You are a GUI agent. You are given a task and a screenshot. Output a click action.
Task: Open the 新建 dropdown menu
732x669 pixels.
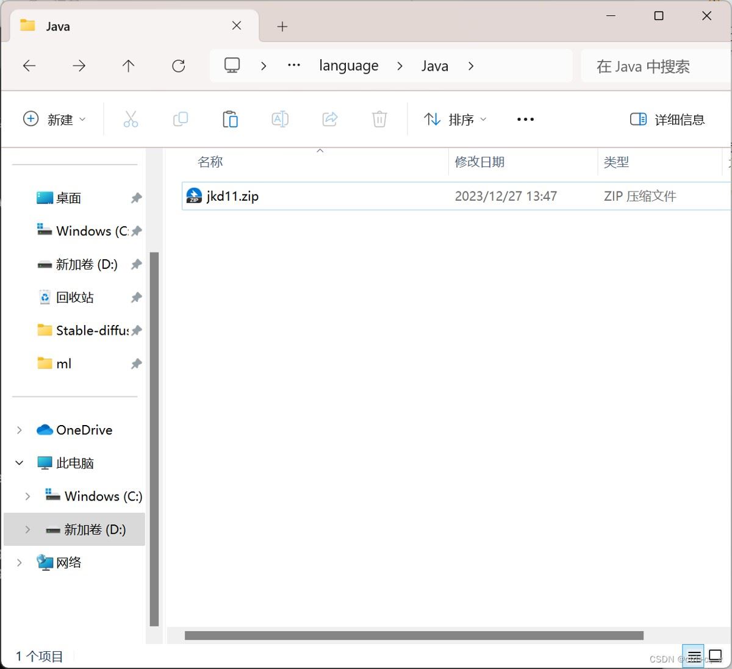[54, 120]
